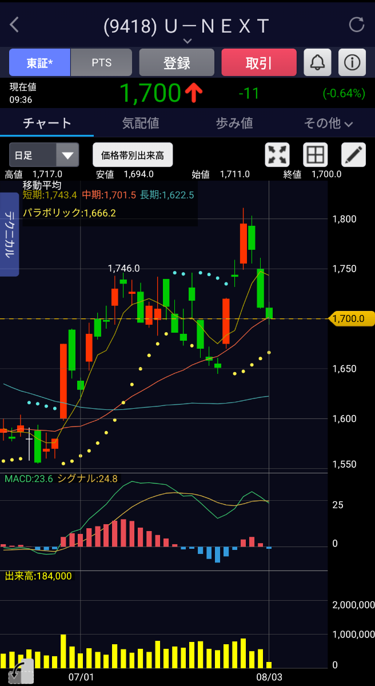Viewport: 375px width, 686px height.
Task: Expand the chart to fullscreen
Action: 277,155
